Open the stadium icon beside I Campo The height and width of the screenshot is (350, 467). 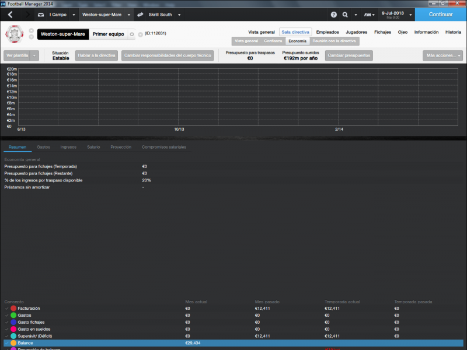[x=41, y=15]
